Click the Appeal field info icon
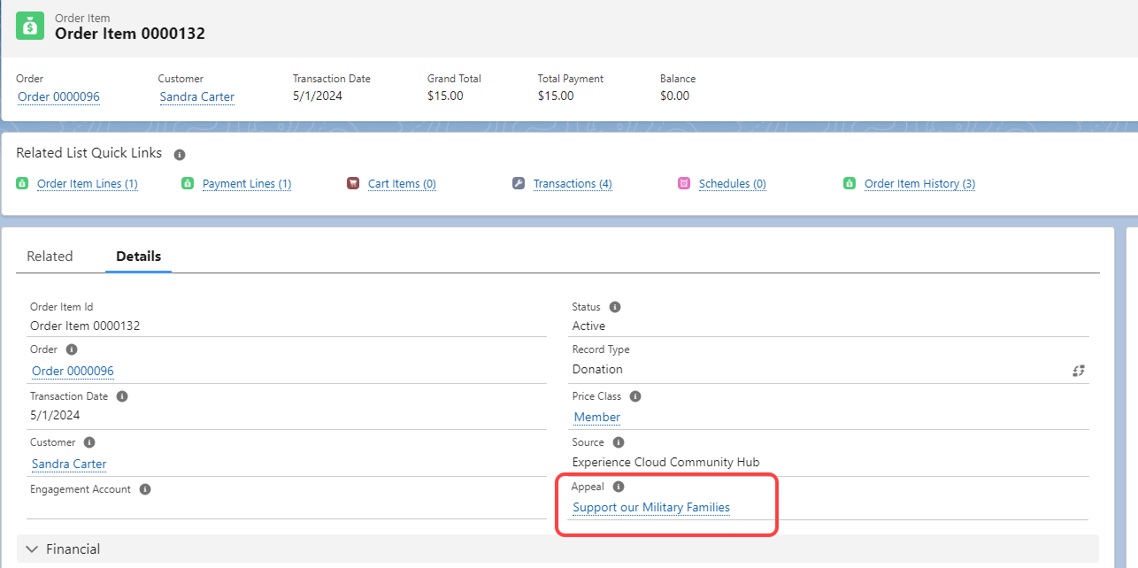Screen dimensions: 1138x568 (619, 487)
